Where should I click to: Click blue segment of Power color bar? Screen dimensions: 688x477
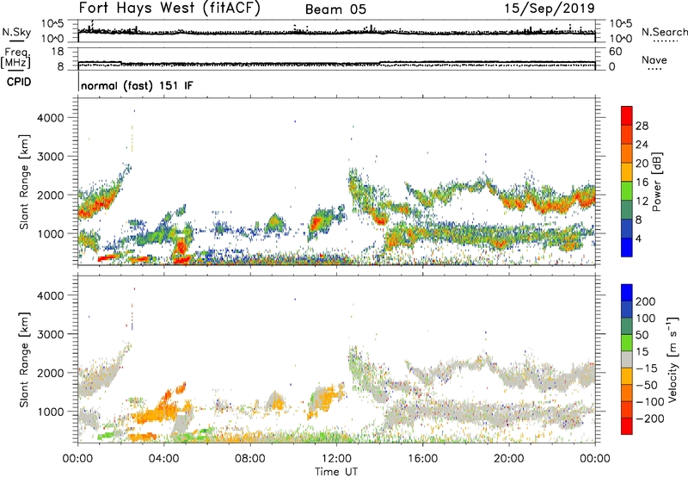coord(627,247)
